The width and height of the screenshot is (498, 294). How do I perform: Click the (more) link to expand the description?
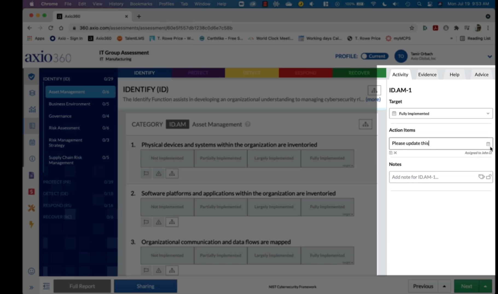tap(373, 99)
